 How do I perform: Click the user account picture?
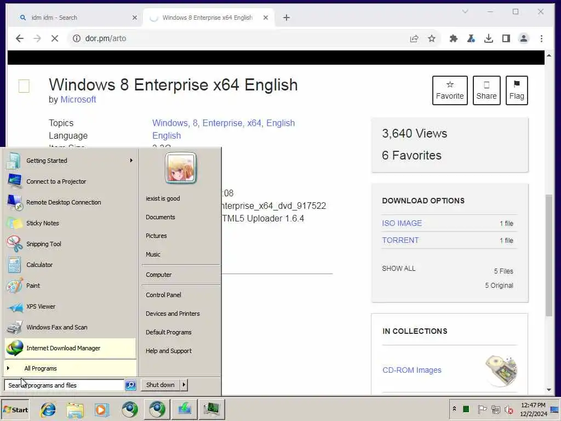click(181, 168)
